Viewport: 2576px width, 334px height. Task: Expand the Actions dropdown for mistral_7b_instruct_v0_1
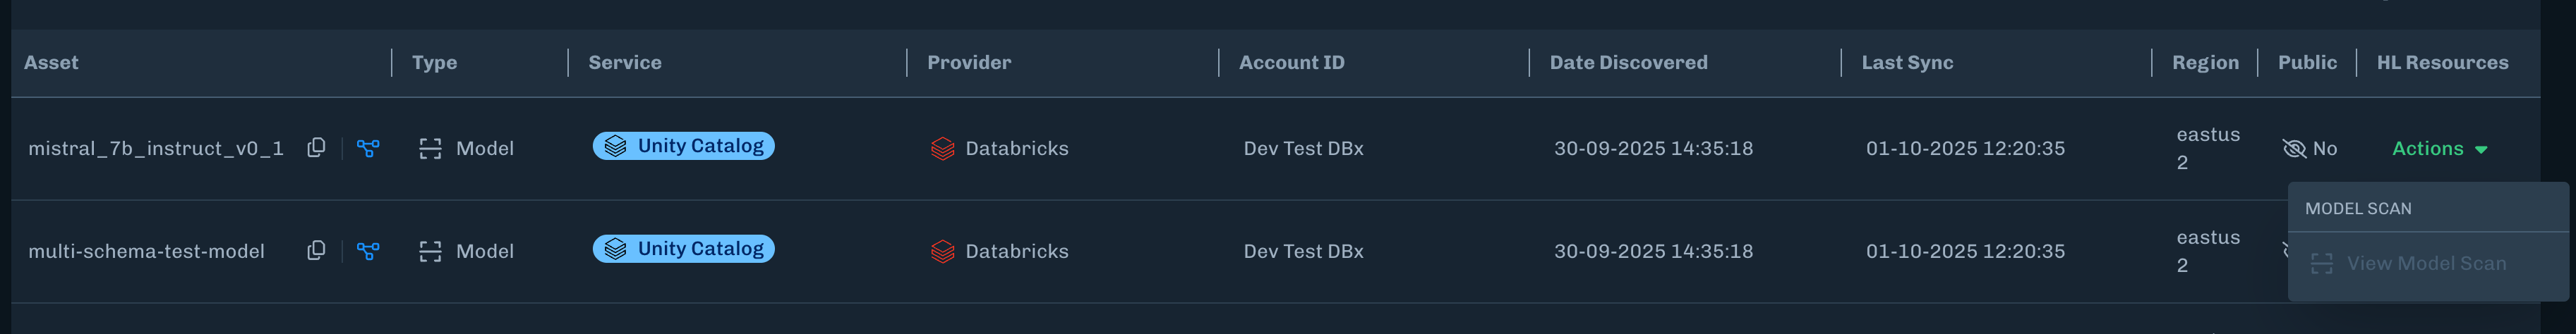pyautogui.click(x=2438, y=149)
